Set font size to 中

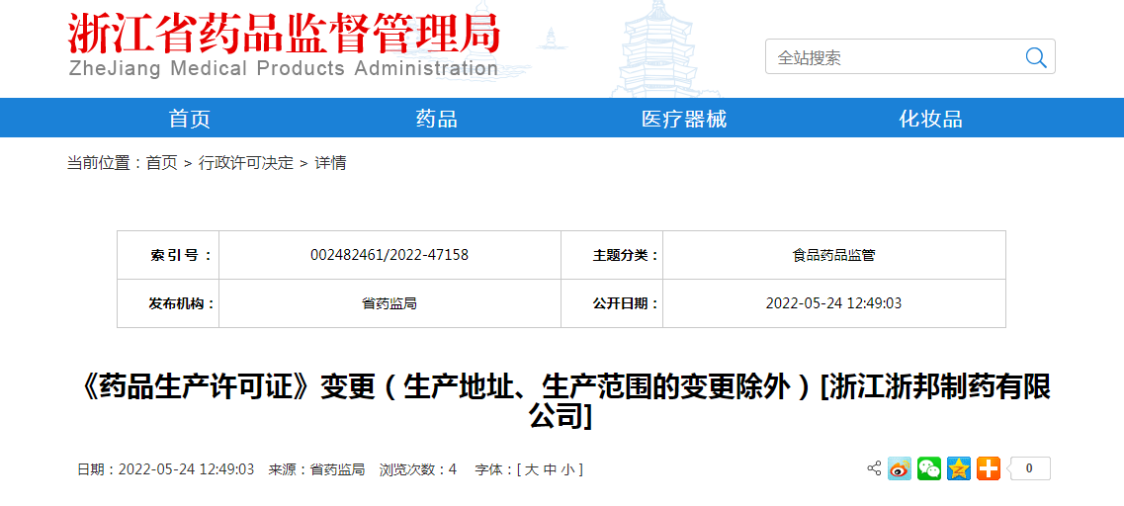[x=549, y=470]
